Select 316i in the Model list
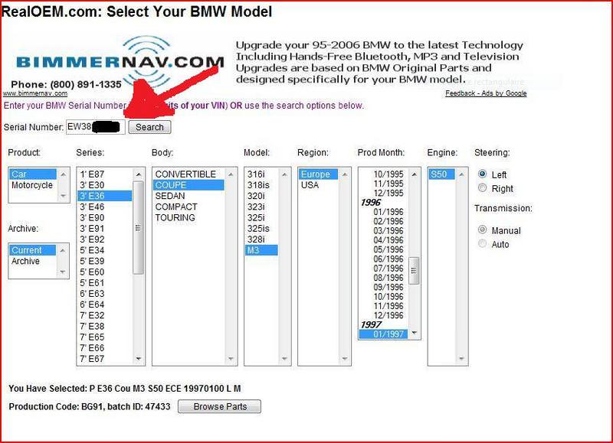 point(261,174)
